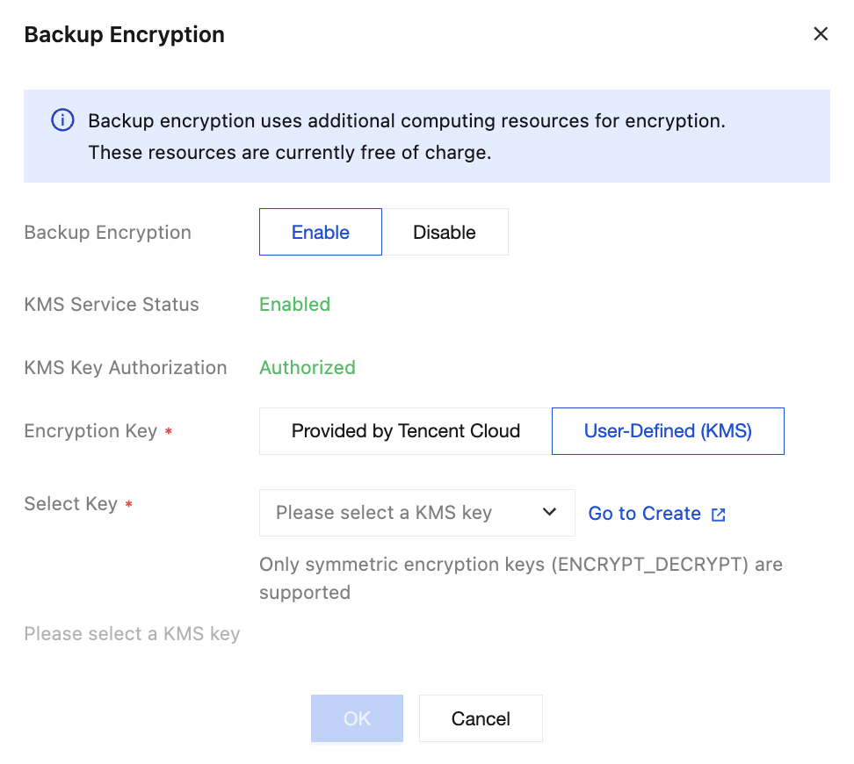Follow the Go to Create link

(x=644, y=514)
